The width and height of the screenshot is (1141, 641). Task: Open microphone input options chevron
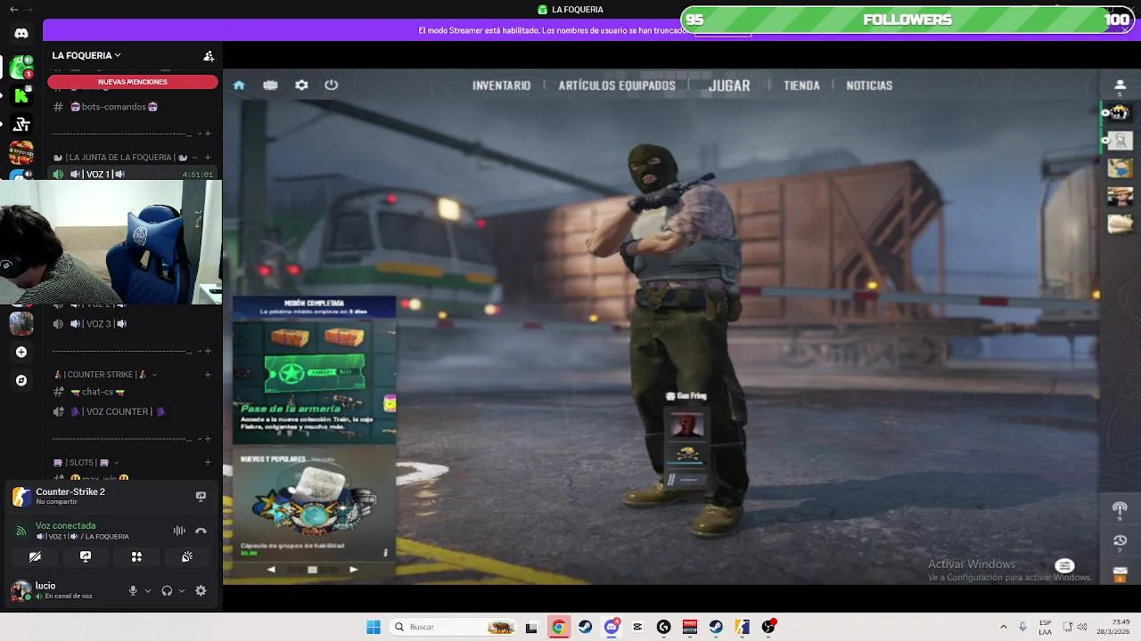click(x=148, y=590)
